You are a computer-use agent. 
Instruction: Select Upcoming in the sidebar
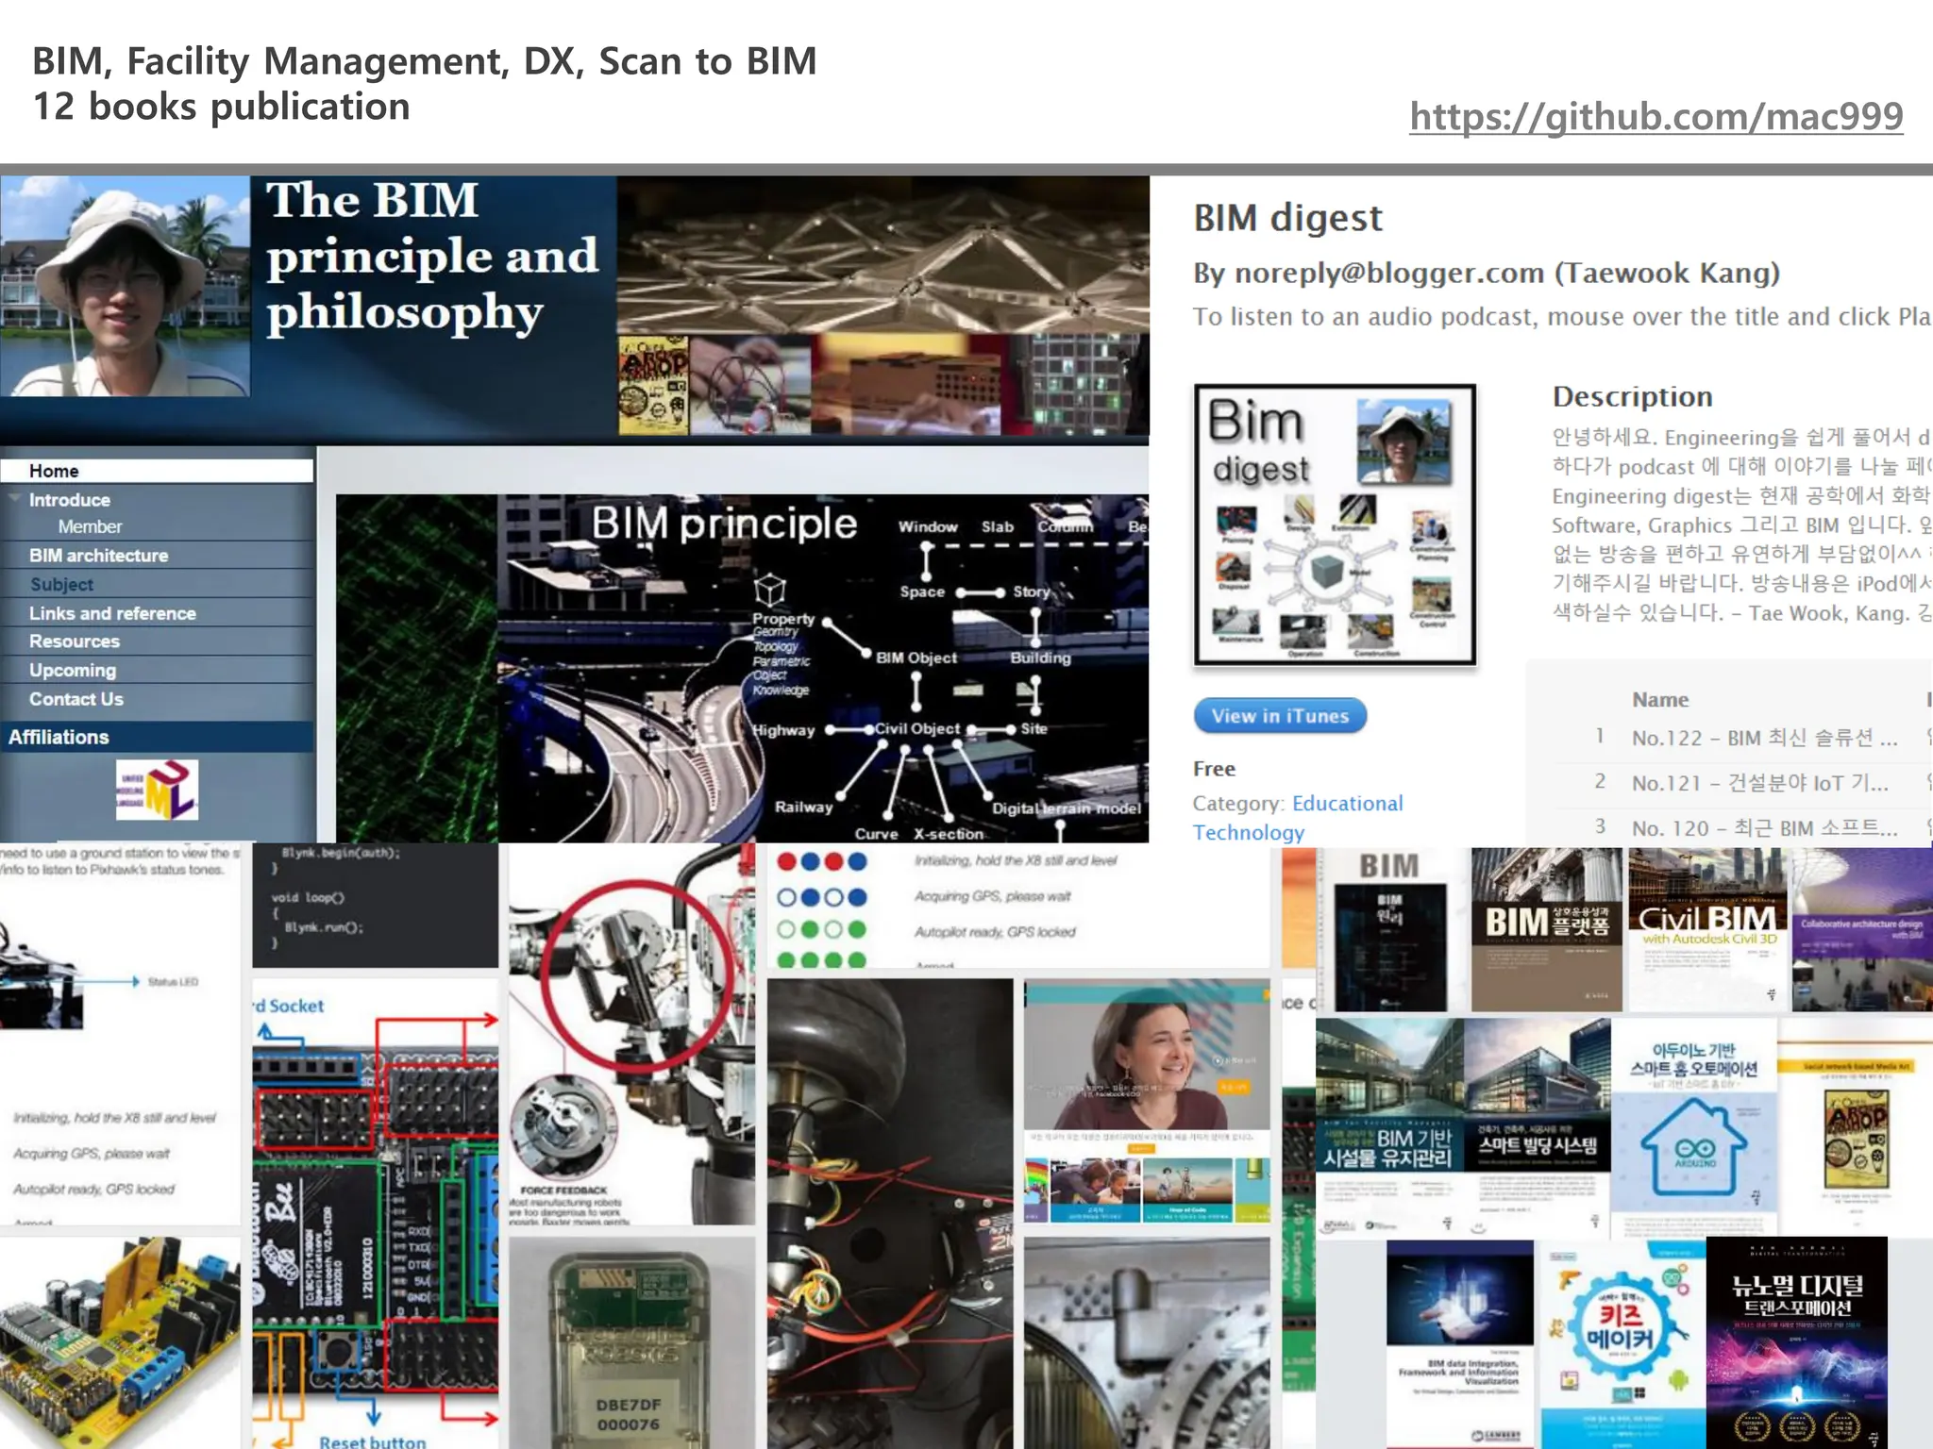72,671
